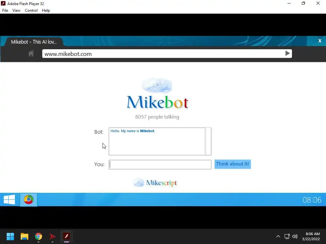This screenshot has width=326, height=244.
Task: Minimize the Adobe Flash Player window
Action: click(x=289, y=3)
